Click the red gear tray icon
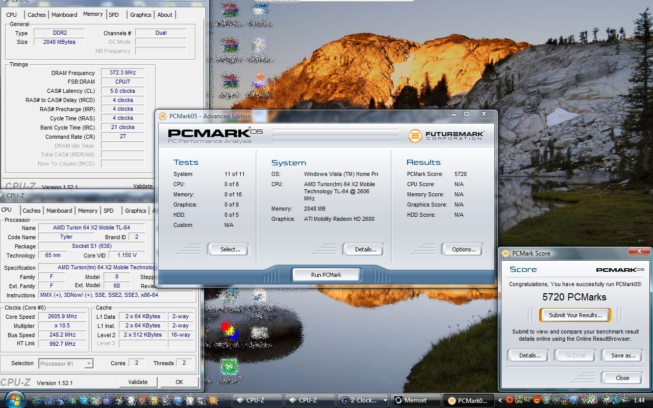The width and height of the screenshot is (653, 408). tap(509, 400)
